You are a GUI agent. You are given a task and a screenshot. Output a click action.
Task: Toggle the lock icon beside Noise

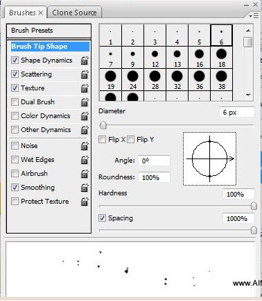pos(85,146)
